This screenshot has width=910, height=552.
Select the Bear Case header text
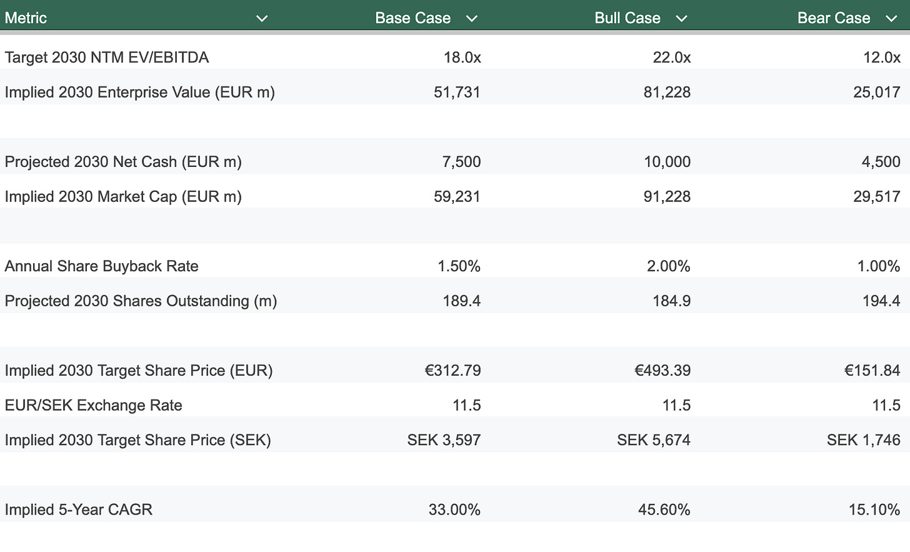tap(833, 18)
